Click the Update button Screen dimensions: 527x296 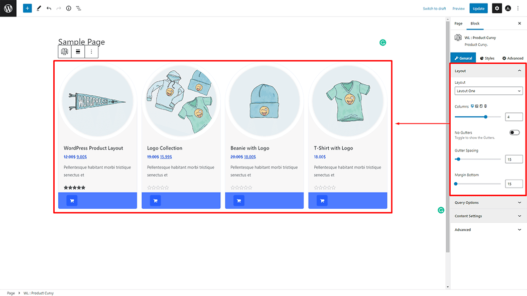click(478, 9)
